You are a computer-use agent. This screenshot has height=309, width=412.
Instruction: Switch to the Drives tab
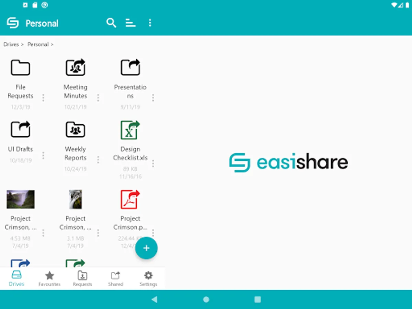tap(16, 278)
